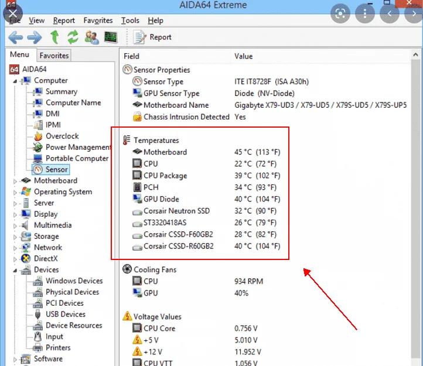This screenshot has width=423, height=366.
Task: Select the CPU Core voltage row
Action: (x=195, y=329)
